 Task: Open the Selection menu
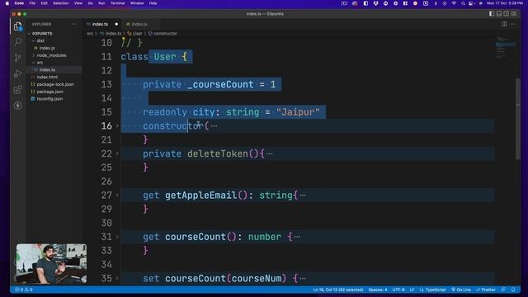click(60, 3)
